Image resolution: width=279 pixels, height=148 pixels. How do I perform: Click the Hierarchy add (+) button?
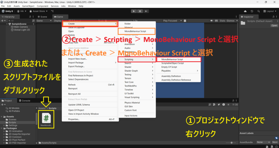3,21
